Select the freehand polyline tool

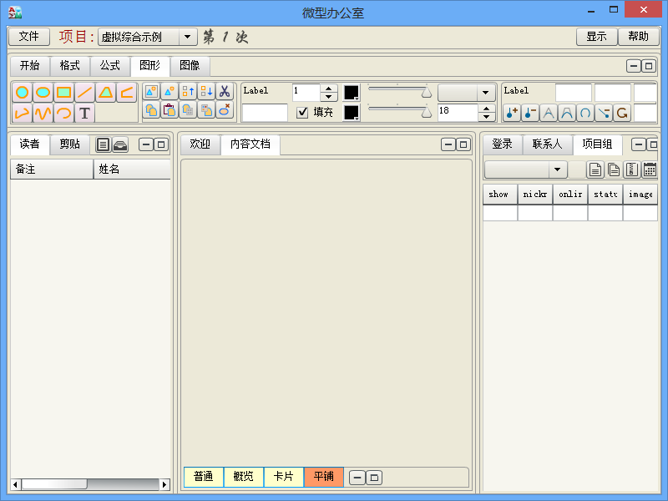[23, 113]
